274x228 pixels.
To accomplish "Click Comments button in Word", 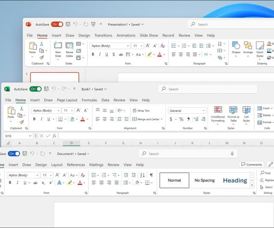I will [x=251, y=164].
